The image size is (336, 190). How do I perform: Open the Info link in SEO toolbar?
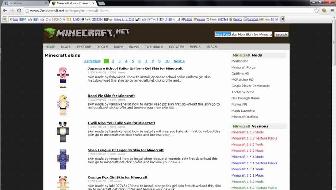(x=15, y=20)
